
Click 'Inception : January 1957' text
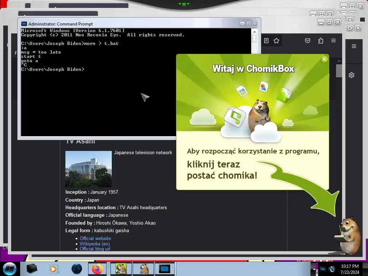[x=92, y=192]
